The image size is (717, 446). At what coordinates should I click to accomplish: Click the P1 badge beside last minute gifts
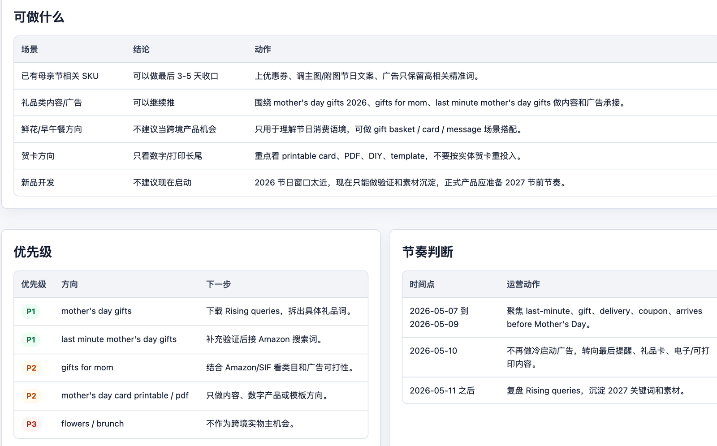(x=31, y=339)
